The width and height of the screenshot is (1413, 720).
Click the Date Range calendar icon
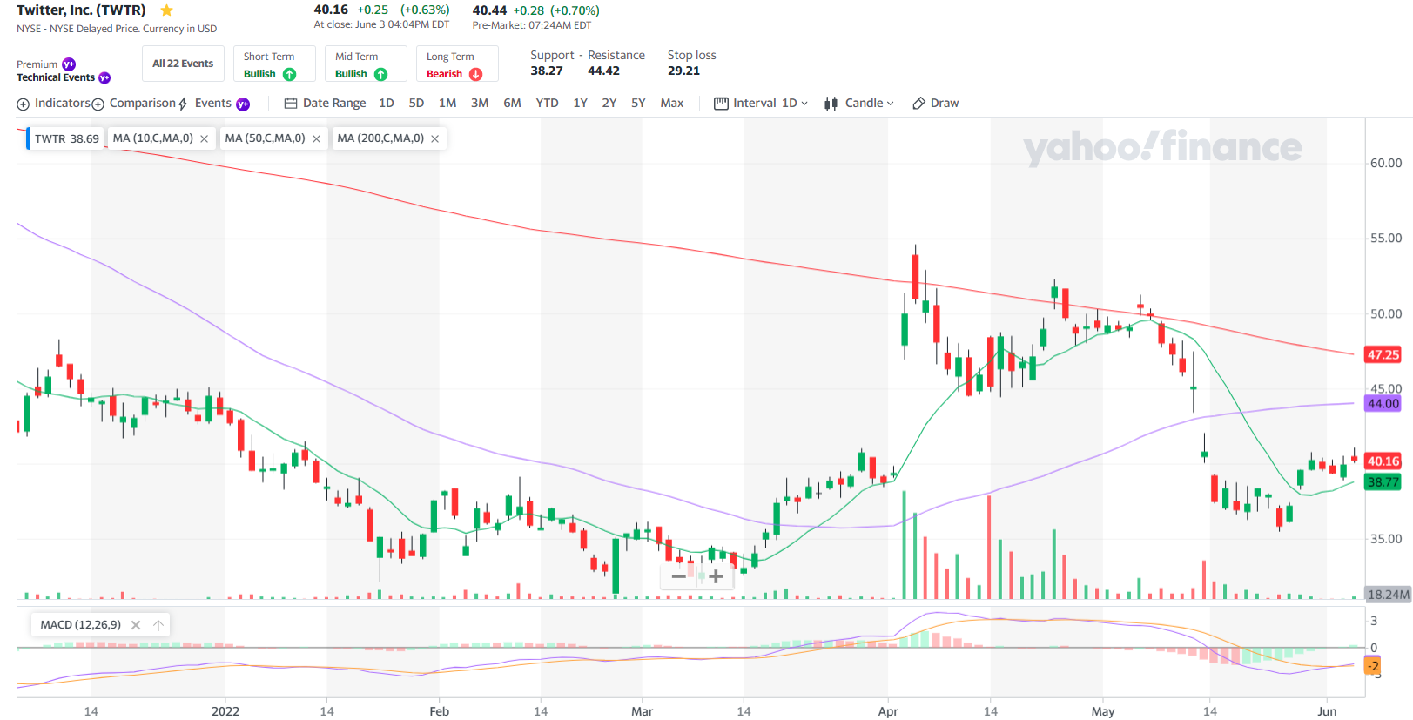click(x=291, y=104)
